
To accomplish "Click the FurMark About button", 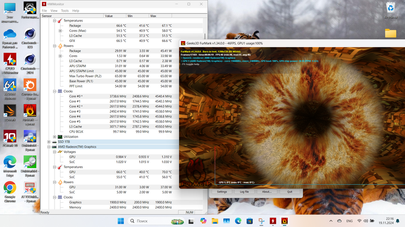I will tap(267, 192).
